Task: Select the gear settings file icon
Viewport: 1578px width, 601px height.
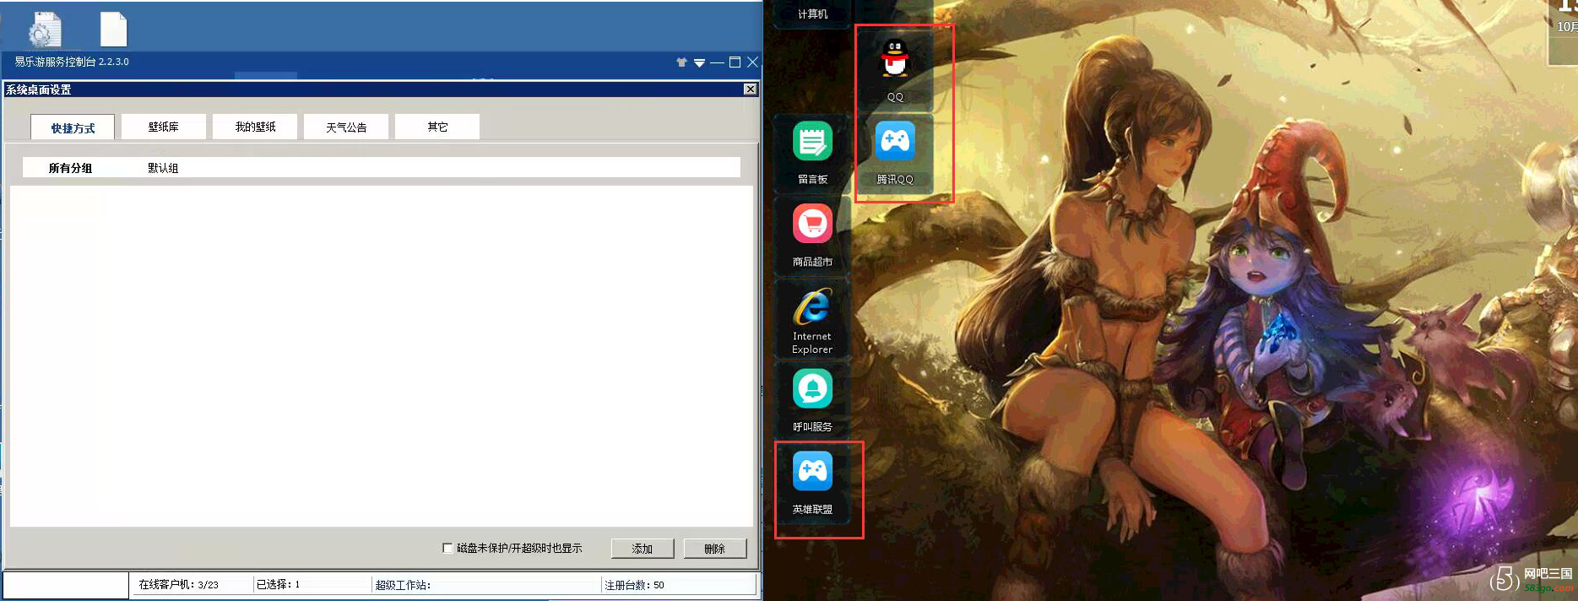Action: pos(45,30)
